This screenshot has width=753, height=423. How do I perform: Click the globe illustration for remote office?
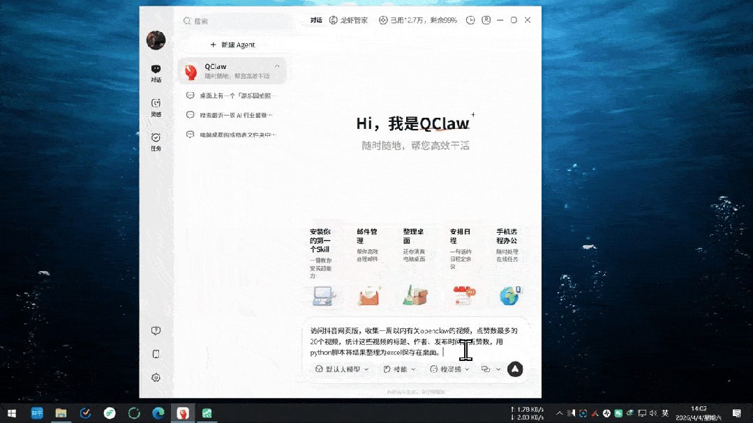510,295
